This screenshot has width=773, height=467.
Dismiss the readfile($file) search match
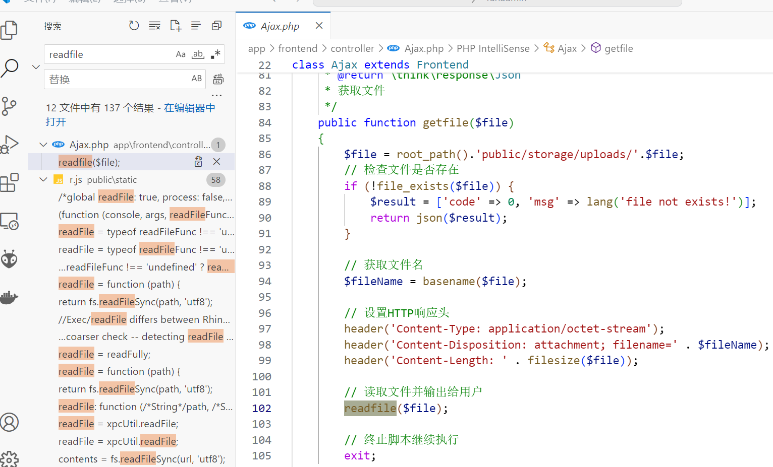click(216, 162)
